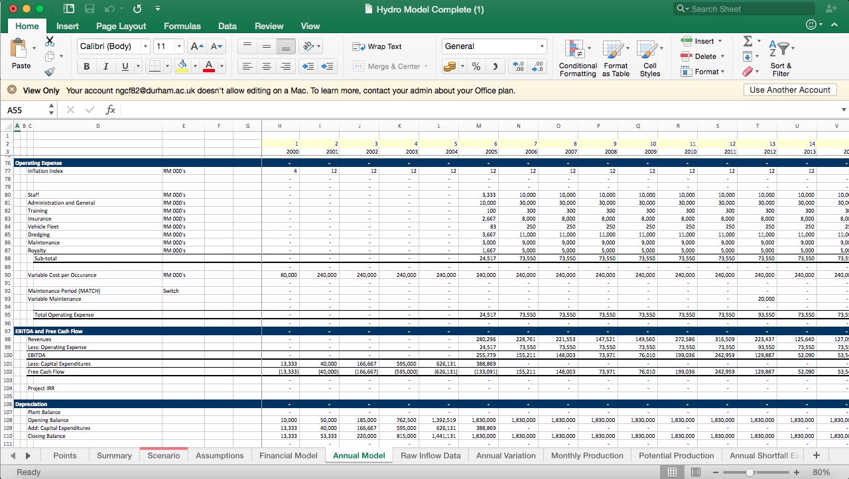The height and width of the screenshot is (479, 849).
Task: Enable center text alignment
Action: pos(266,66)
